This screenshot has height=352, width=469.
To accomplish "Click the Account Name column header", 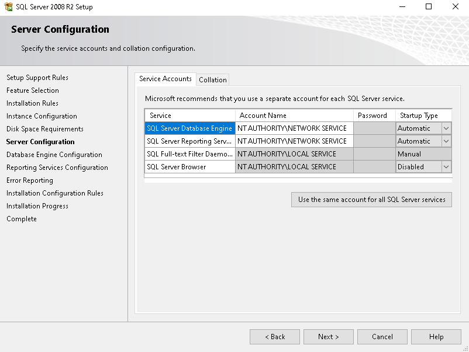I will click(294, 116).
